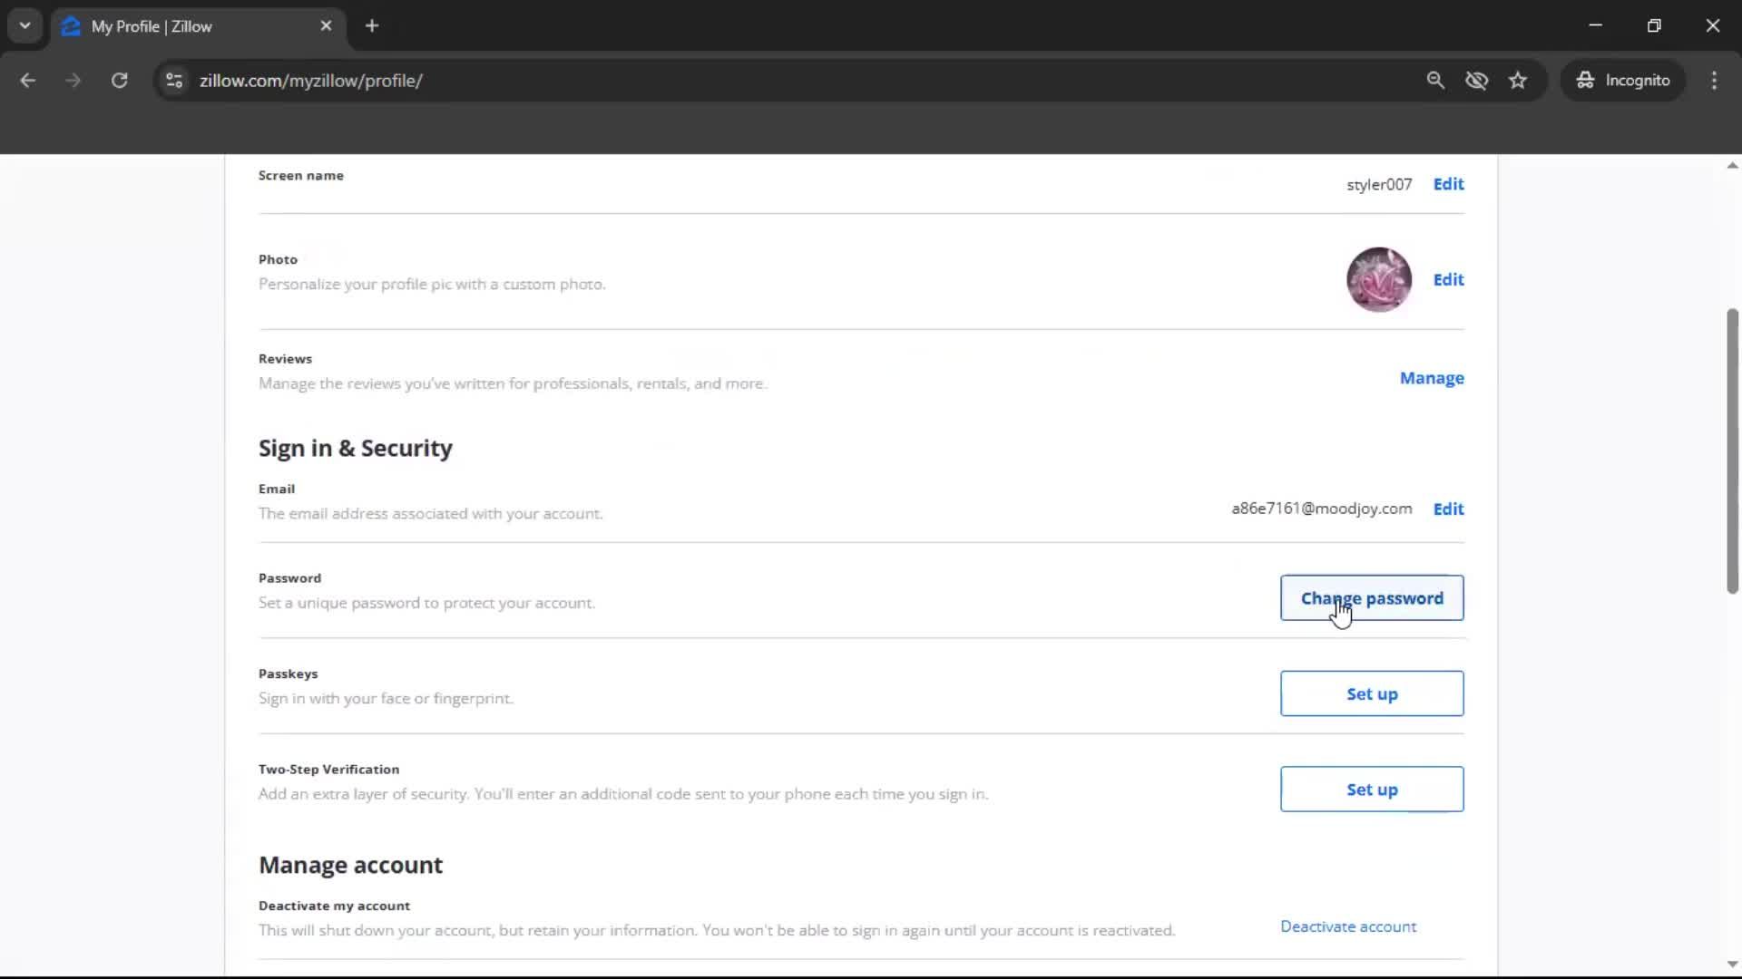Click the find-in-page magnifier icon
The height and width of the screenshot is (979, 1742).
coord(1435,80)
